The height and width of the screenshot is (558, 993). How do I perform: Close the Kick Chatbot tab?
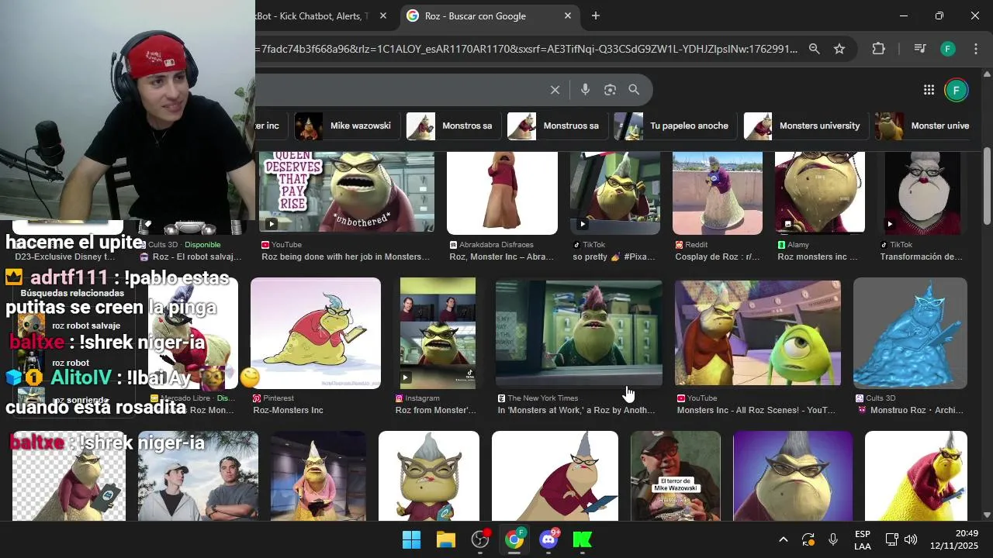[383, 15]
